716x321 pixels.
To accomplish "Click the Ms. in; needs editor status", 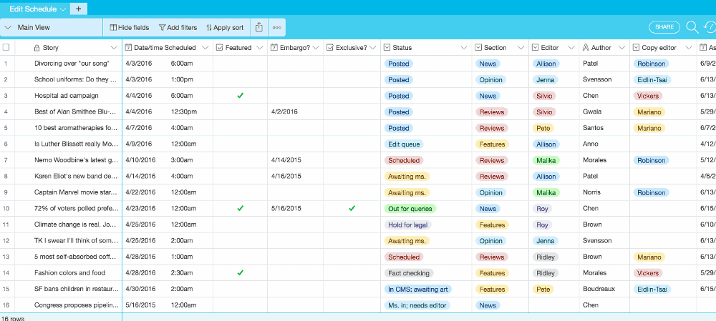I will click(x=417, y=305).
